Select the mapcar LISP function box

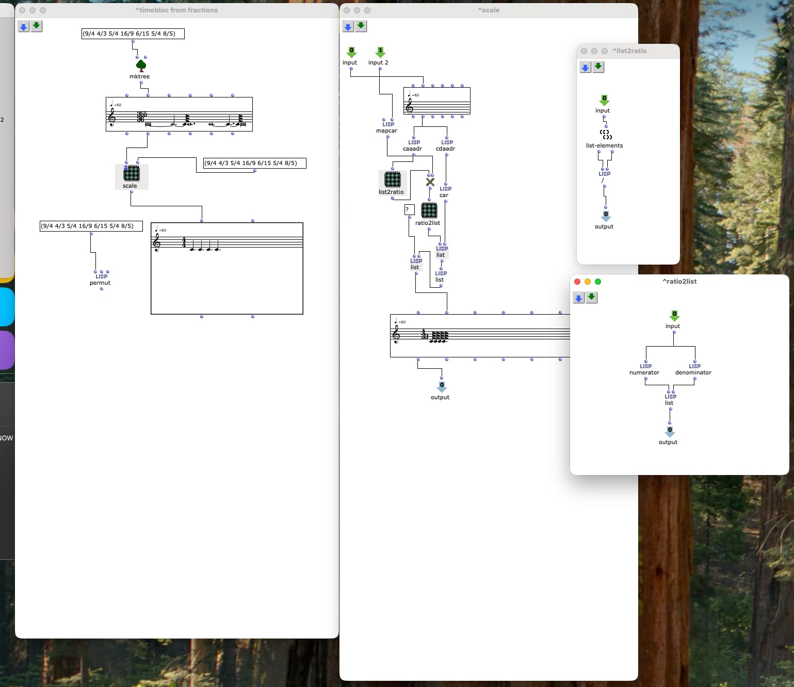(x=388, y=127)
